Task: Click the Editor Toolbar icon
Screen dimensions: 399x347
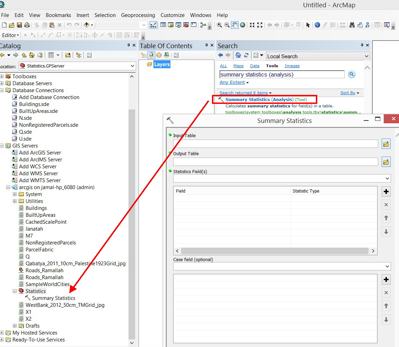Action: click(153, 25)
